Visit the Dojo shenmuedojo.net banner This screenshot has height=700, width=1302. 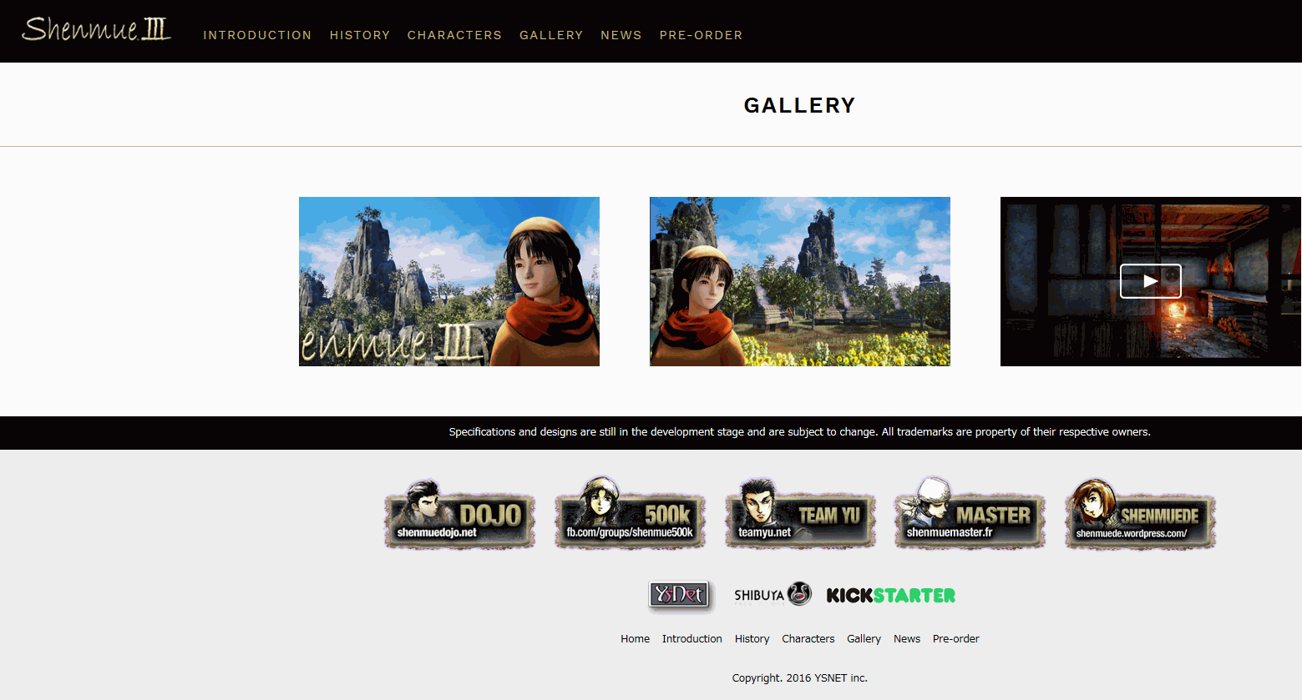(x=460, y=514)
